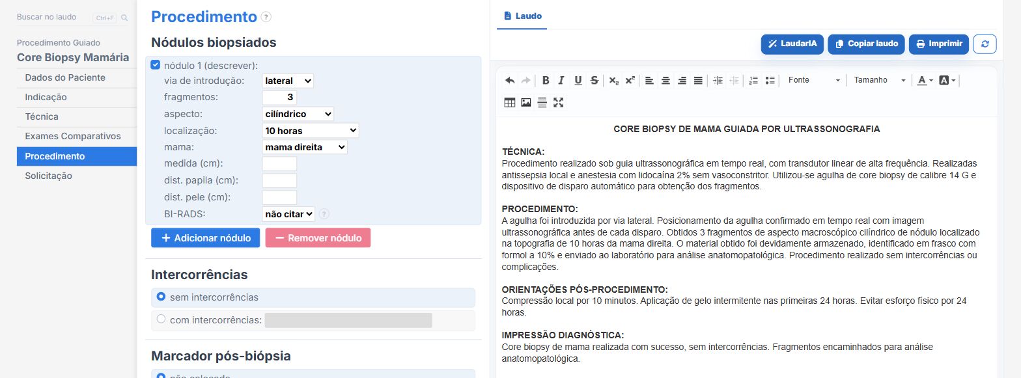Viewport: 1021px width, 378px height.
Task: Click the Copiar laudo button
Action: [x=867, y=44]
